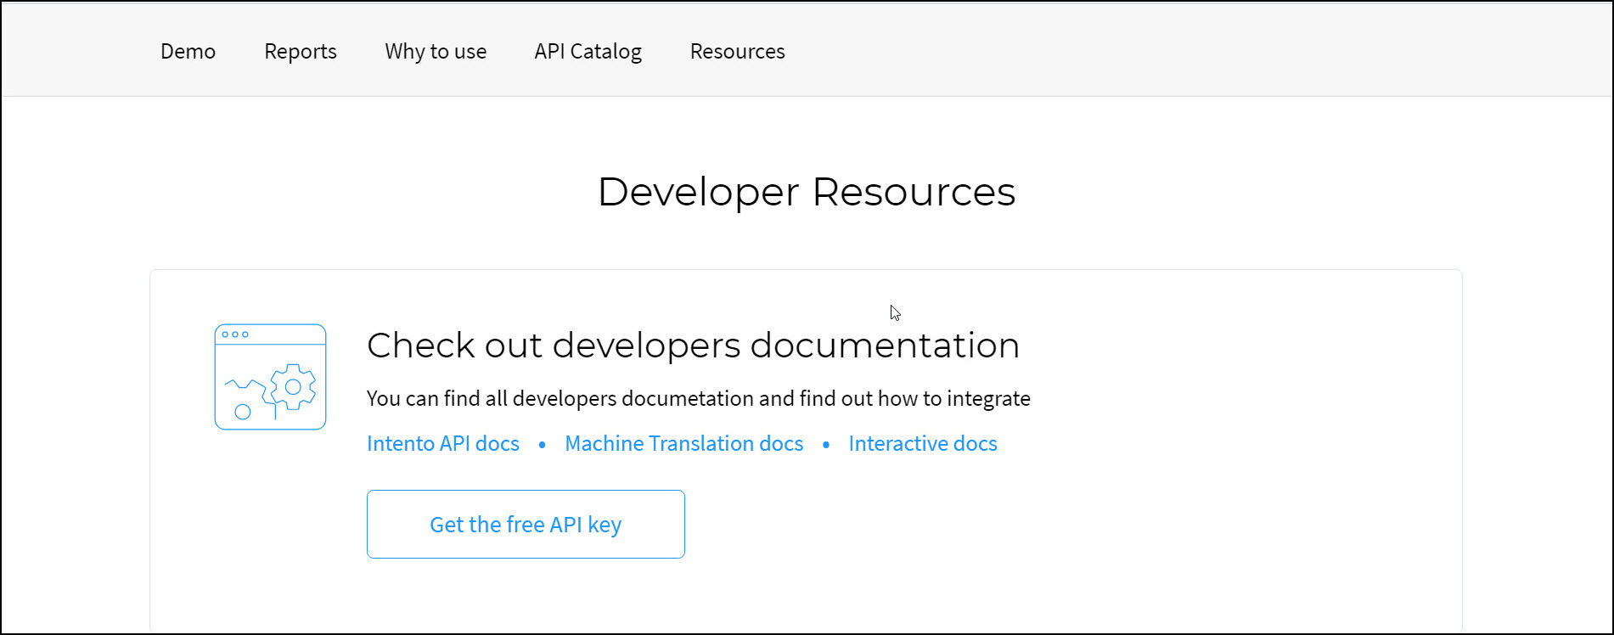Image resolution: width=1614 pixels, height=635 pixels.
Task: Click the gear symbol inside the documentation icon
Action: coord(293,387)
